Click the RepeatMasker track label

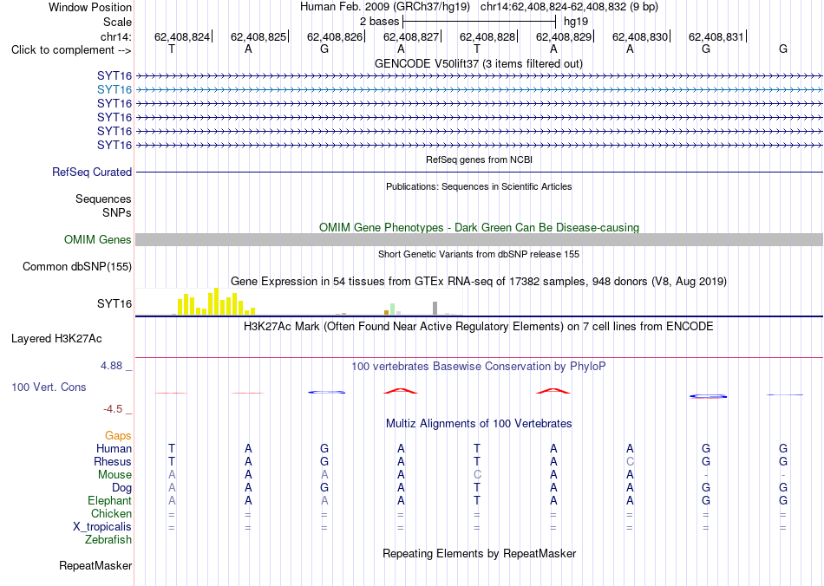coord(95,566)
